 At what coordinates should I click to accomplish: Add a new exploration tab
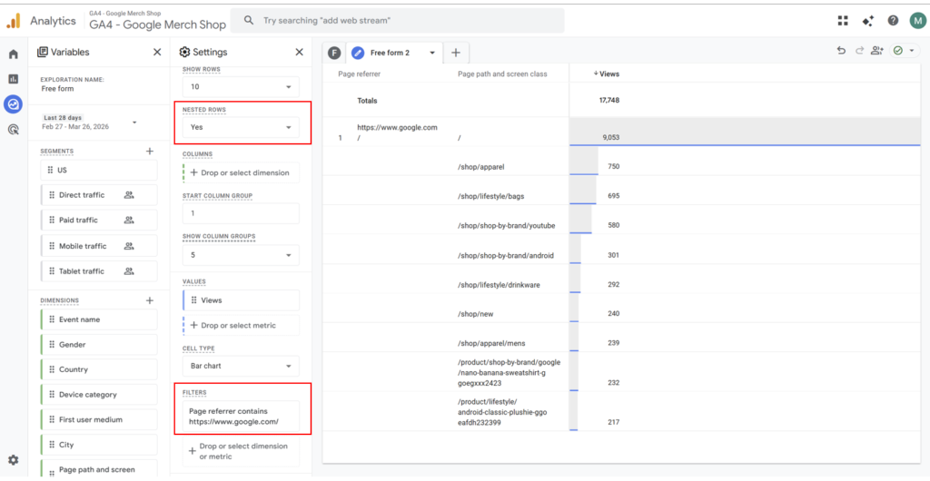click(456, 53)
